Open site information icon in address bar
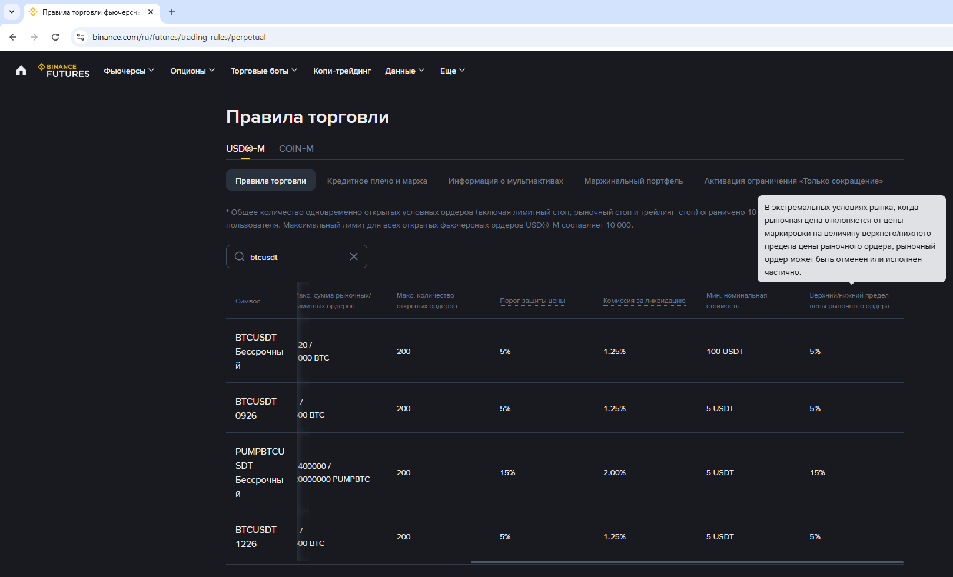The width and height of the screenshot is (953, 577). pos(81,37)
